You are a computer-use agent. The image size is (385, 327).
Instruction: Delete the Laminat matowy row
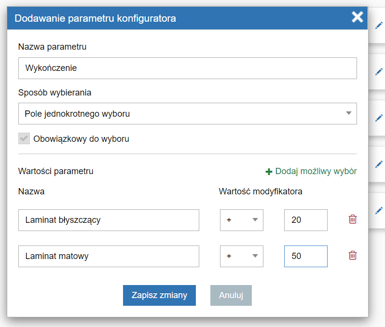click(x=353, y=255)
